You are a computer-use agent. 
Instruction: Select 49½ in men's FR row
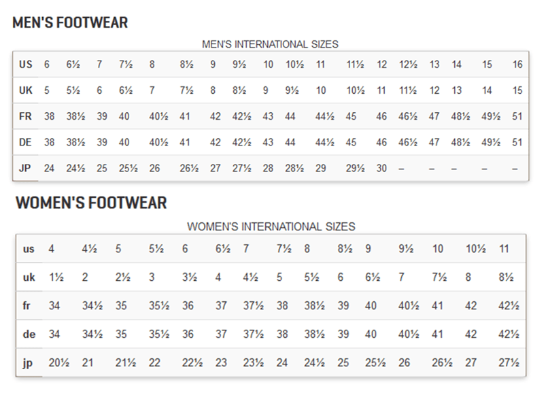pyautogui.click(x=491, y=116)
